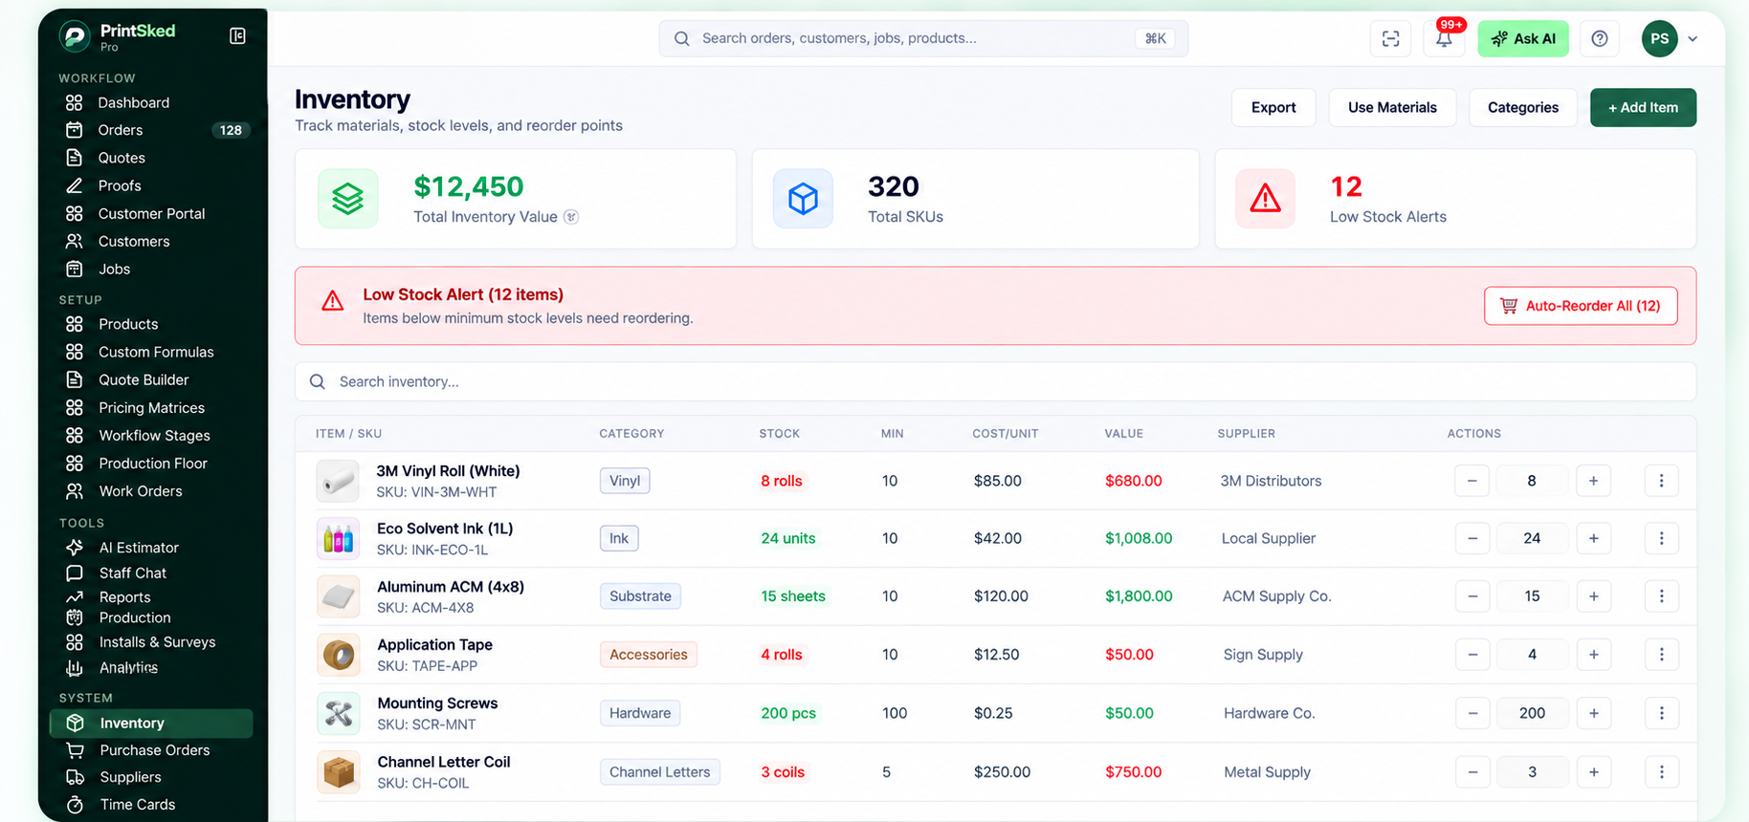Open row options for 3M Vinyl Roll

pos(1661,481)
